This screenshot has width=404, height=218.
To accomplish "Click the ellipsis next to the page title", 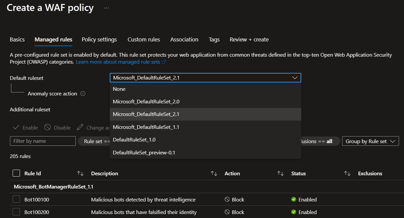I will (106, 8).
